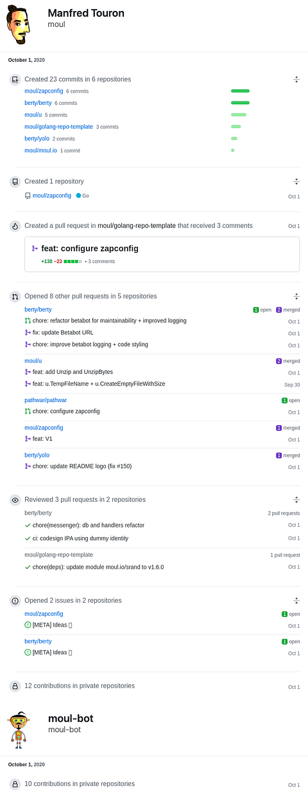Click the pull request icon beside Opened 8 other pull requests

tap(15, 297)
